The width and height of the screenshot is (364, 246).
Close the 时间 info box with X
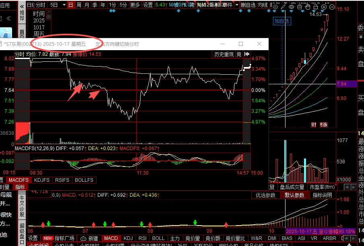48,12
